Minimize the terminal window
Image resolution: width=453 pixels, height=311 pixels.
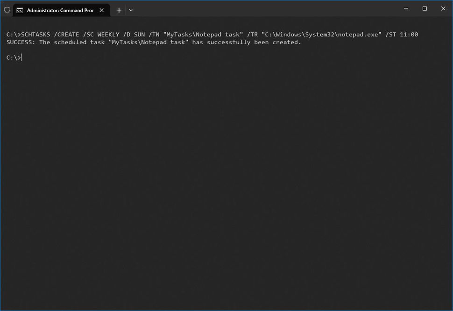click(405, 8)
